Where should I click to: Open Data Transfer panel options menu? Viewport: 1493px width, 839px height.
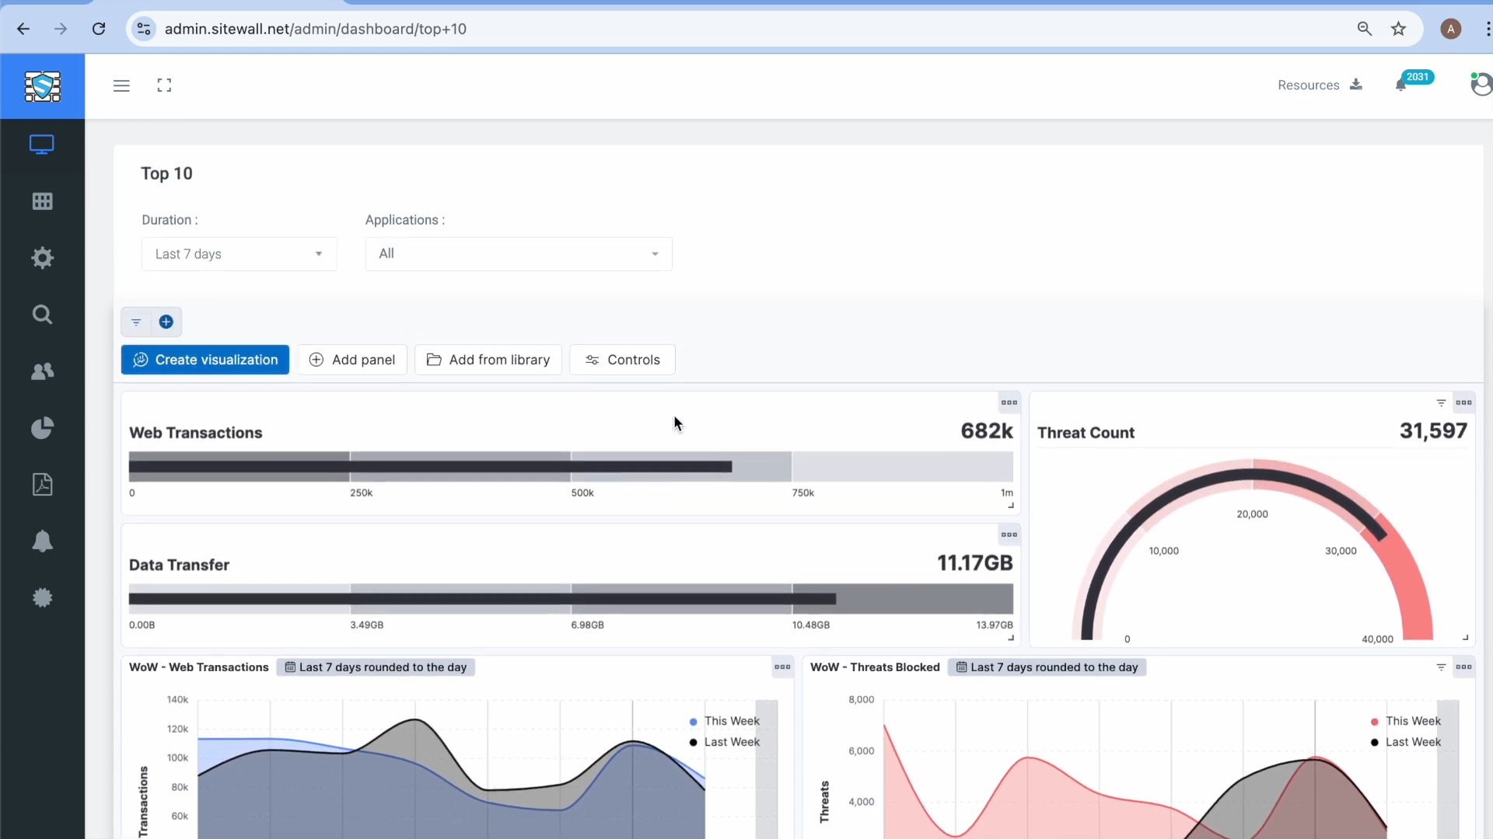(1009, 534)
